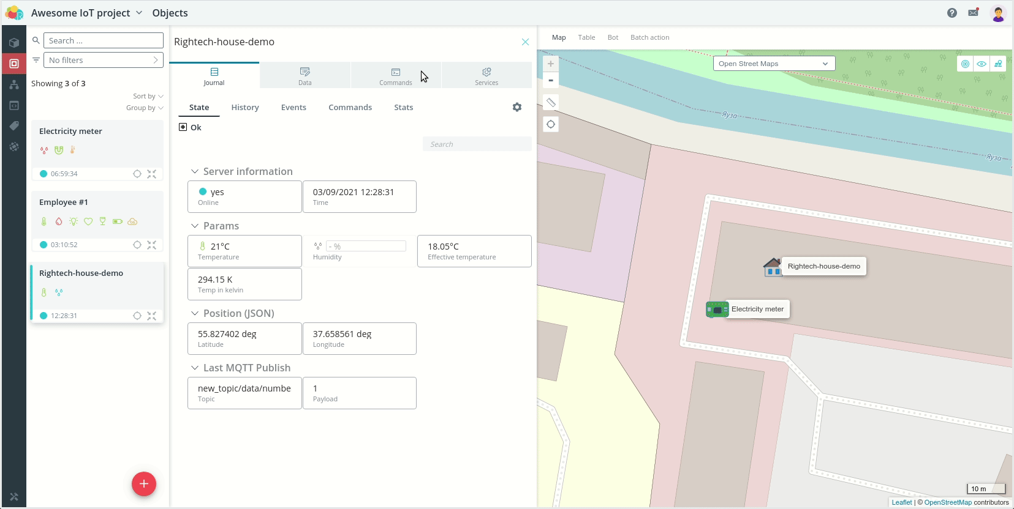
Task: Open the OpenStreetMap contributors link
Action: click(948, 502)
